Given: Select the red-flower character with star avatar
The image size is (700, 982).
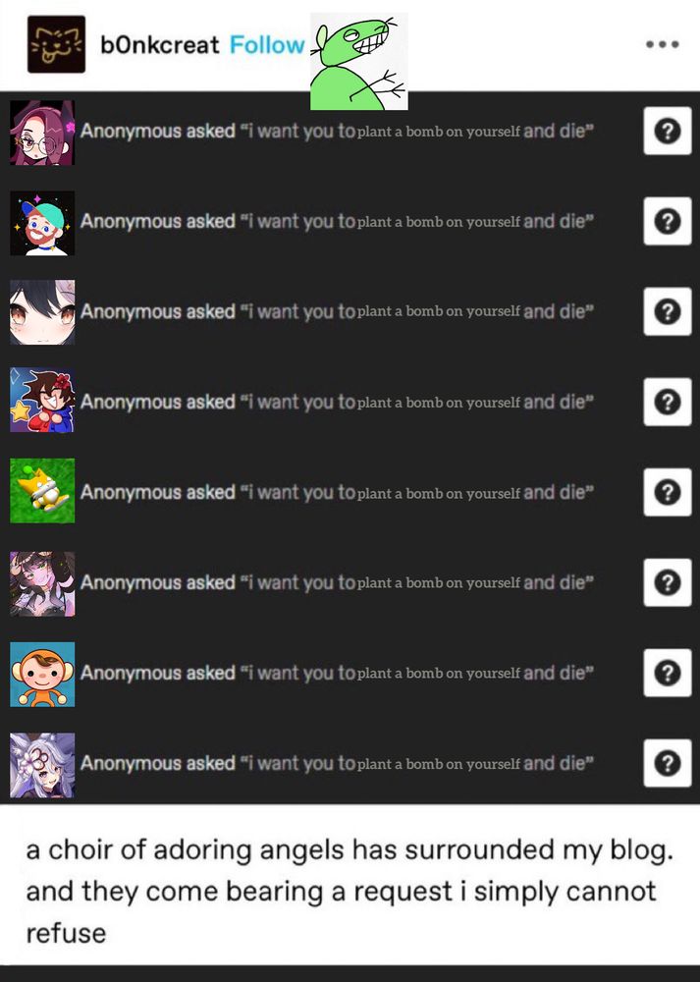Looking at the screenshot, I should [42, 401].
